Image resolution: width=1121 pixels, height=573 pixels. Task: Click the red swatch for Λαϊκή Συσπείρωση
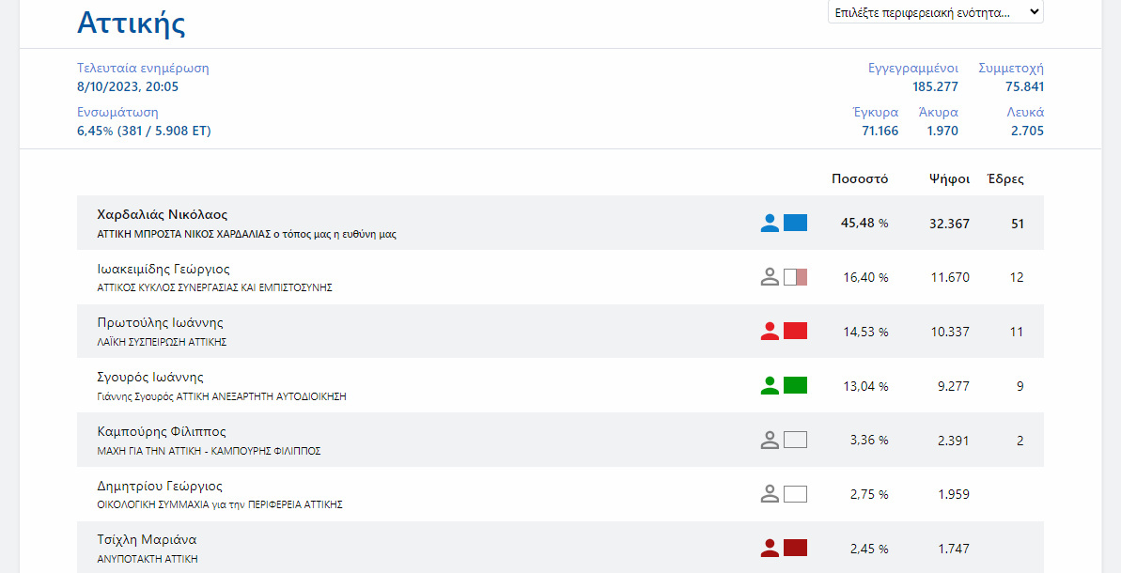[x=795, y=331]
